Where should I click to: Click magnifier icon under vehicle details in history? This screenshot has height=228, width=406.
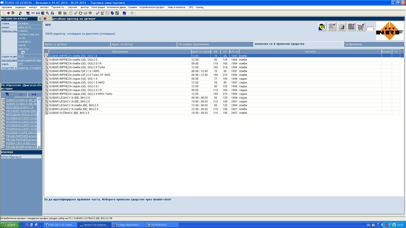tap(23, 53)
